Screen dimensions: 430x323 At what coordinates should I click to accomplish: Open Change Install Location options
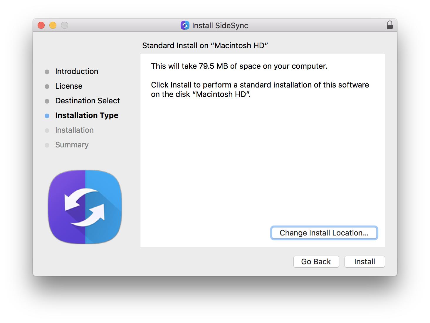pos(324,233)
